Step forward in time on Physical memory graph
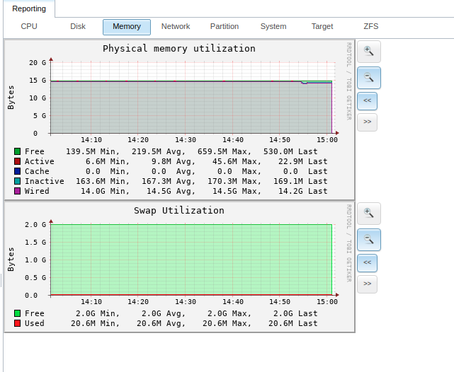 click(367, 122)
